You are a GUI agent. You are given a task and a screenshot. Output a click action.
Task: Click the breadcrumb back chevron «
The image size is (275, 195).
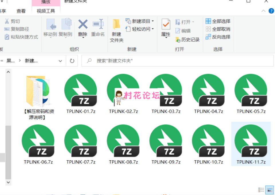tap(2, 61)
